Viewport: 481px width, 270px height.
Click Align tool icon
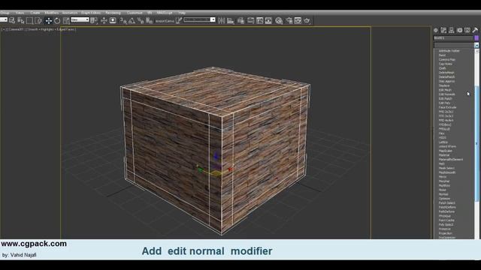pyautogui.click(x=230, y=20)
